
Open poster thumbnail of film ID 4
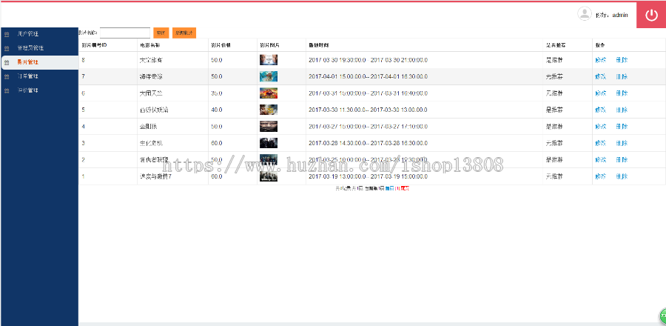point(269,126)
